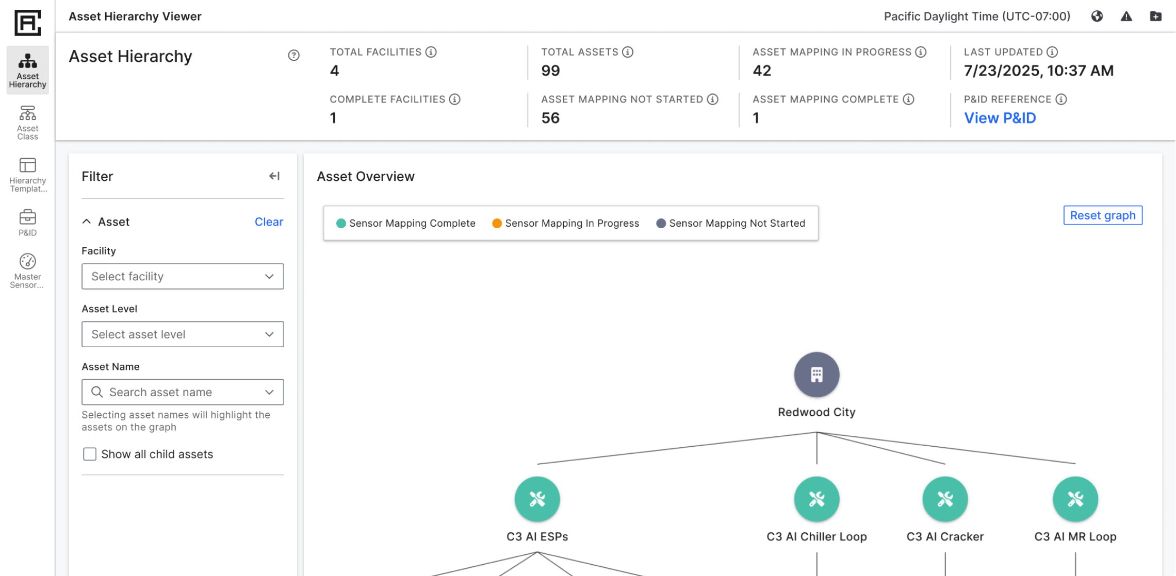The height and width of the screenshot is (576, 1176).
Task: Click the Pacific Daylight Time text
Action: (977, 16)
